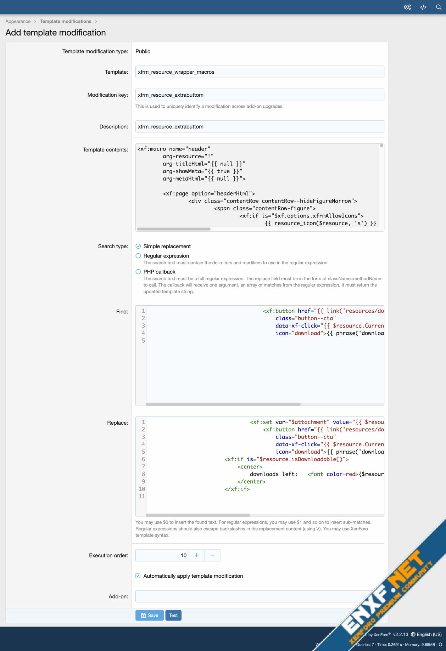This screenshot has width=446, height=651.
Task: Click the small gear icon in footer
Action: [440, 645]
